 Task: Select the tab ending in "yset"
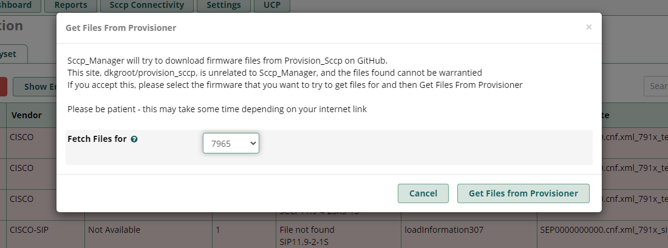tap(13, 54)
